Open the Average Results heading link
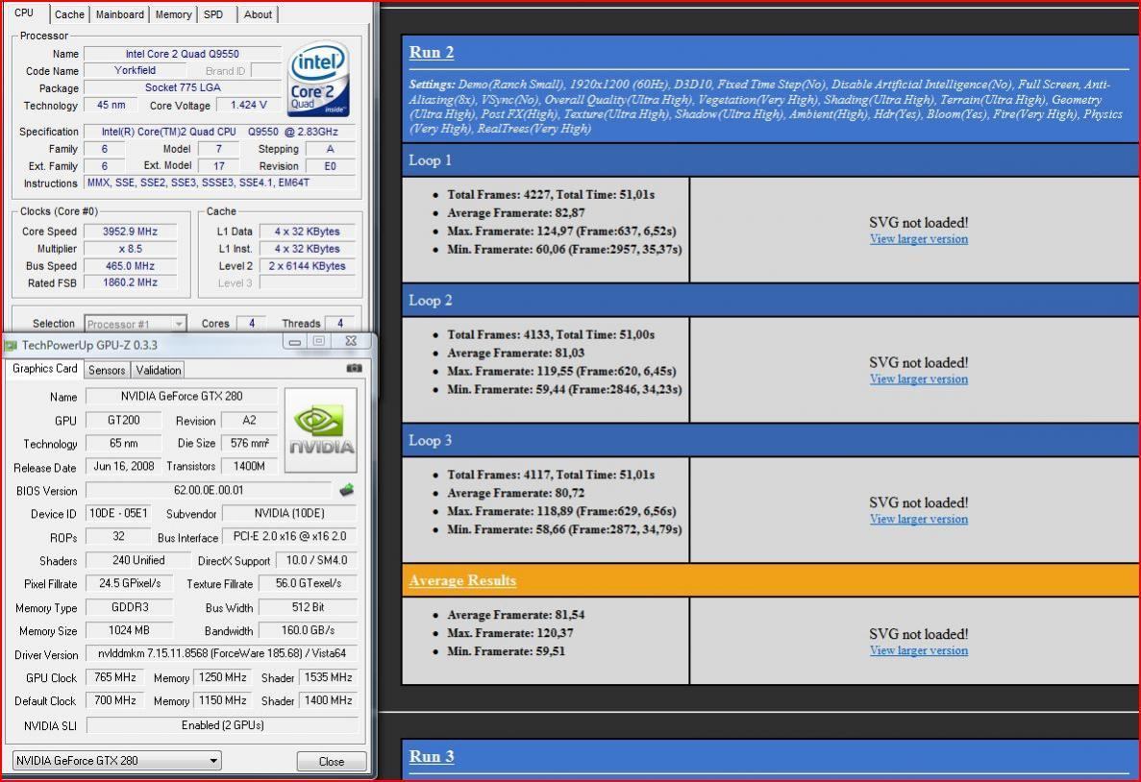 [462, 580]
